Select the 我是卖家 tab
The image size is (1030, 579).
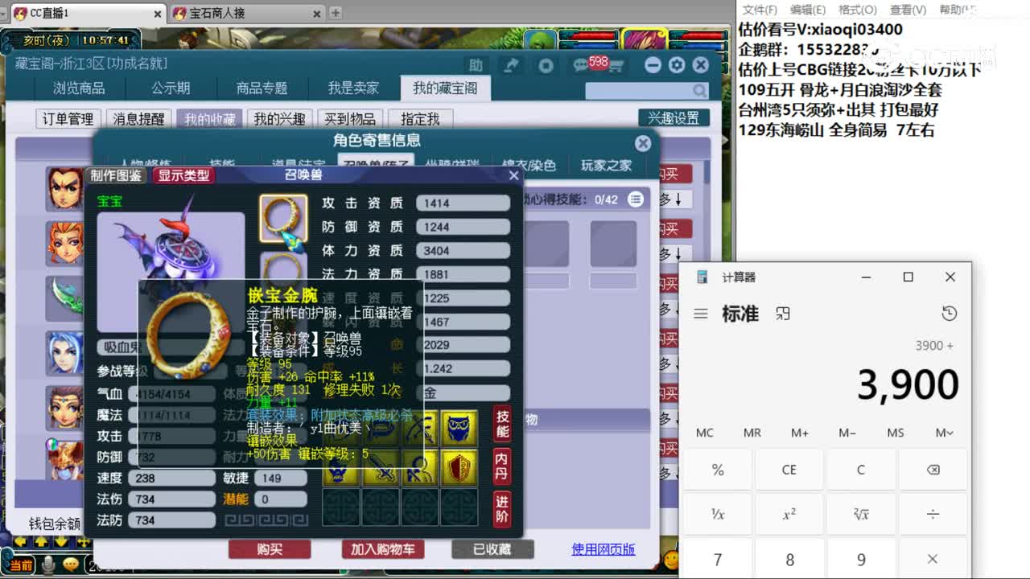pos(353,88)
